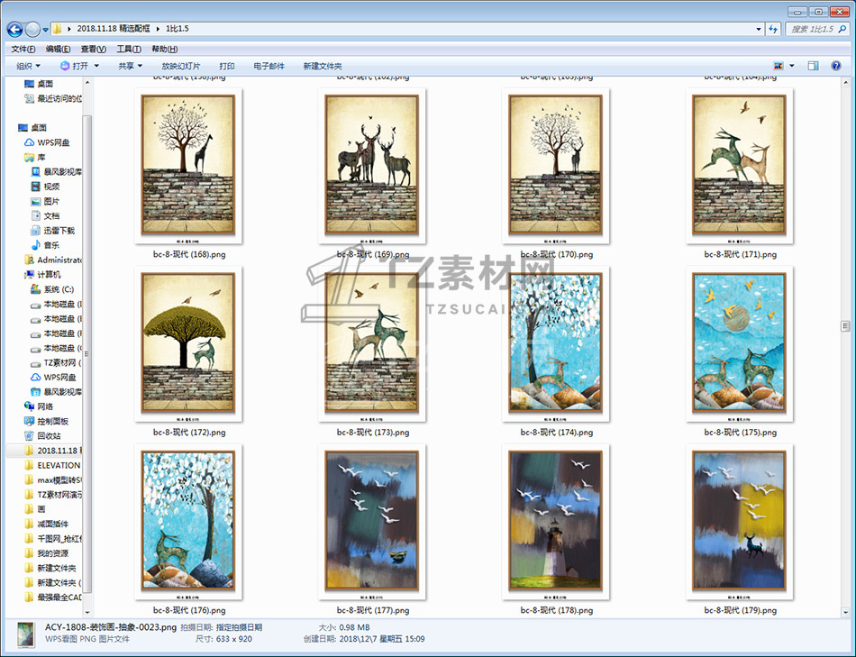Open the change view icon in the toolbar
Screen dimensions: 856x657
pos(779,66)
